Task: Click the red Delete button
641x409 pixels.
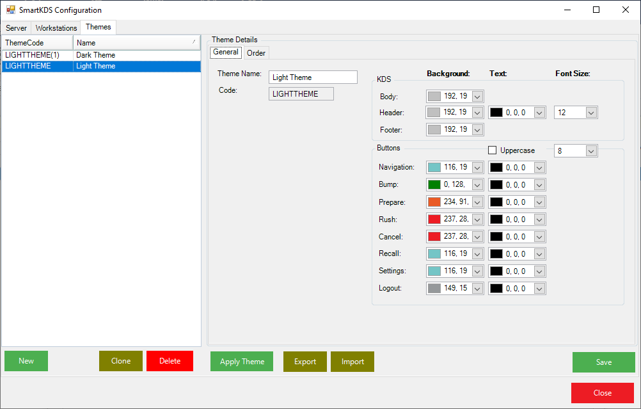Action: point(170,361)
